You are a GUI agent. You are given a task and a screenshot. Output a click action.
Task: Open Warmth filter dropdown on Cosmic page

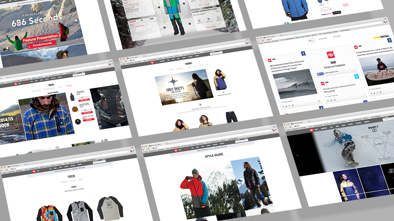(x=190, y=67)
